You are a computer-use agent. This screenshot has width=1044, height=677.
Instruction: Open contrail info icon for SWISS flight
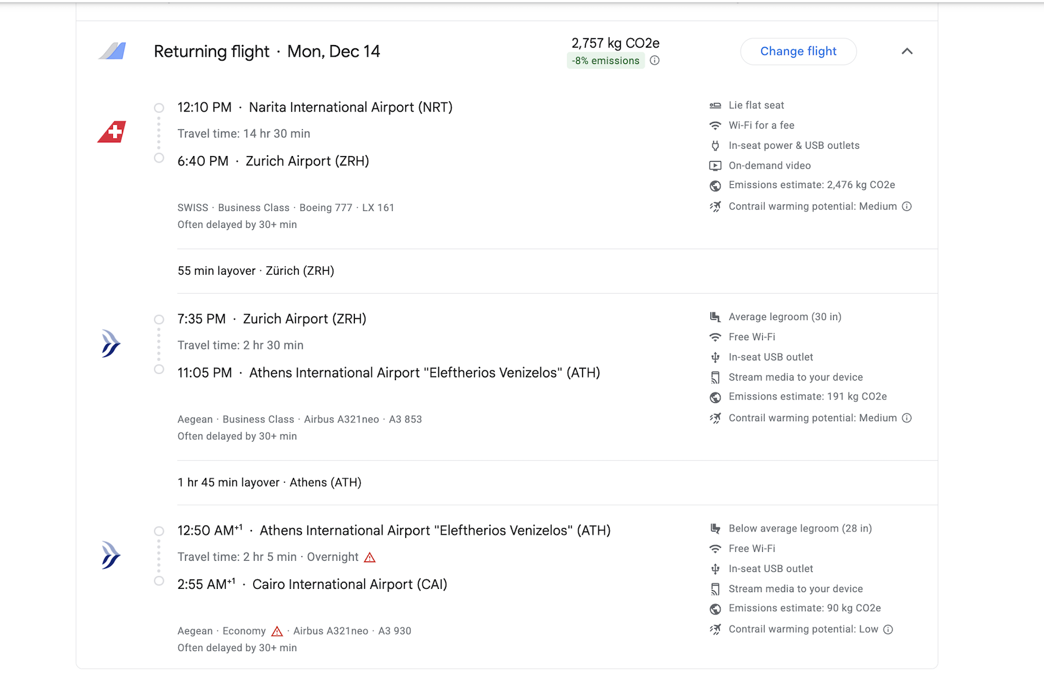pyautogui.click(x=907, y=206)
